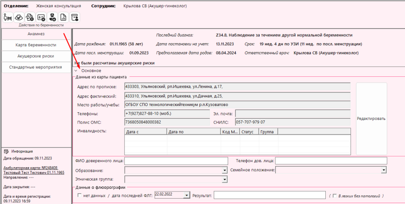Click the Телефоны field
Screen dimensions: 405x204
point(167,114)
